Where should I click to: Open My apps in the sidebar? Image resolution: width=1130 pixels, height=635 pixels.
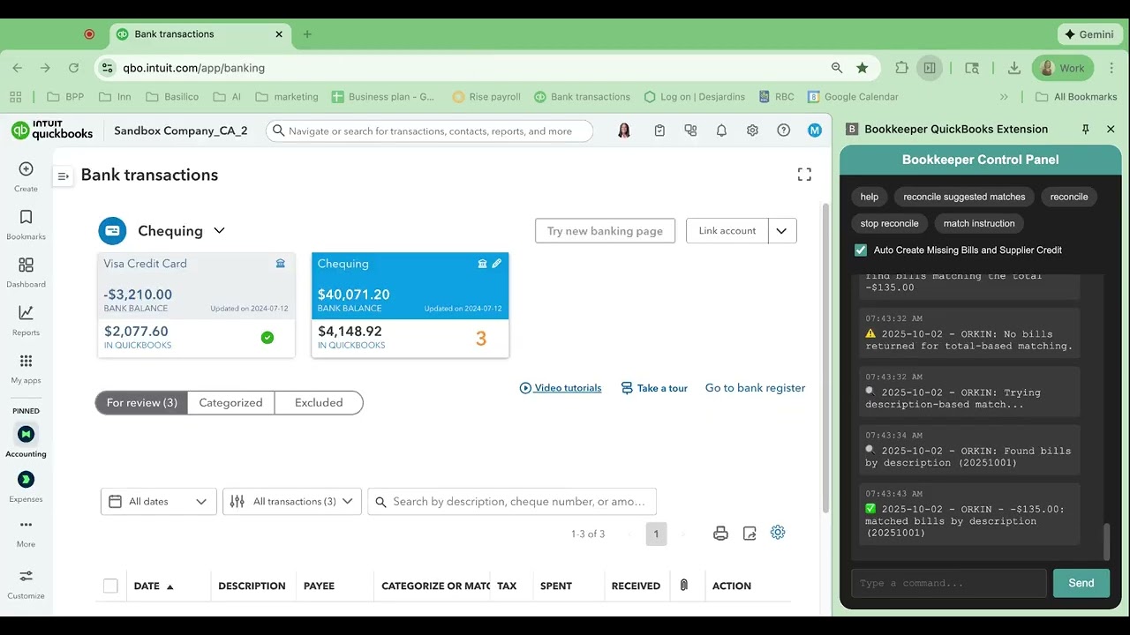26,369
